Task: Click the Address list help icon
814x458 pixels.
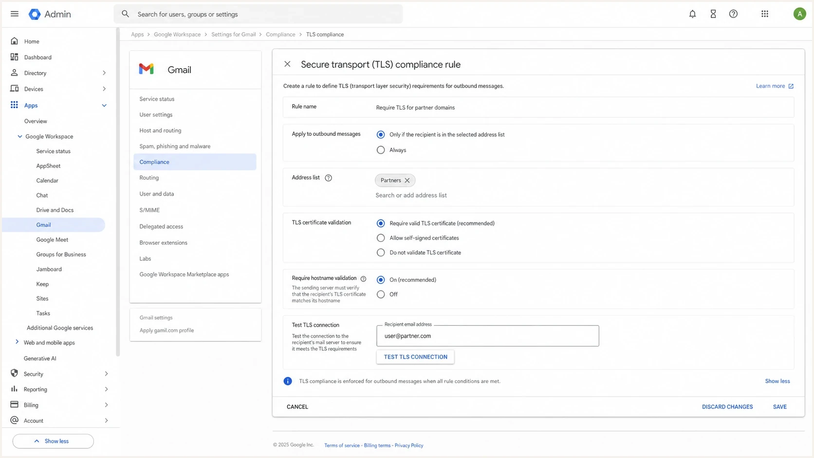Action: (x=328, y=178)
